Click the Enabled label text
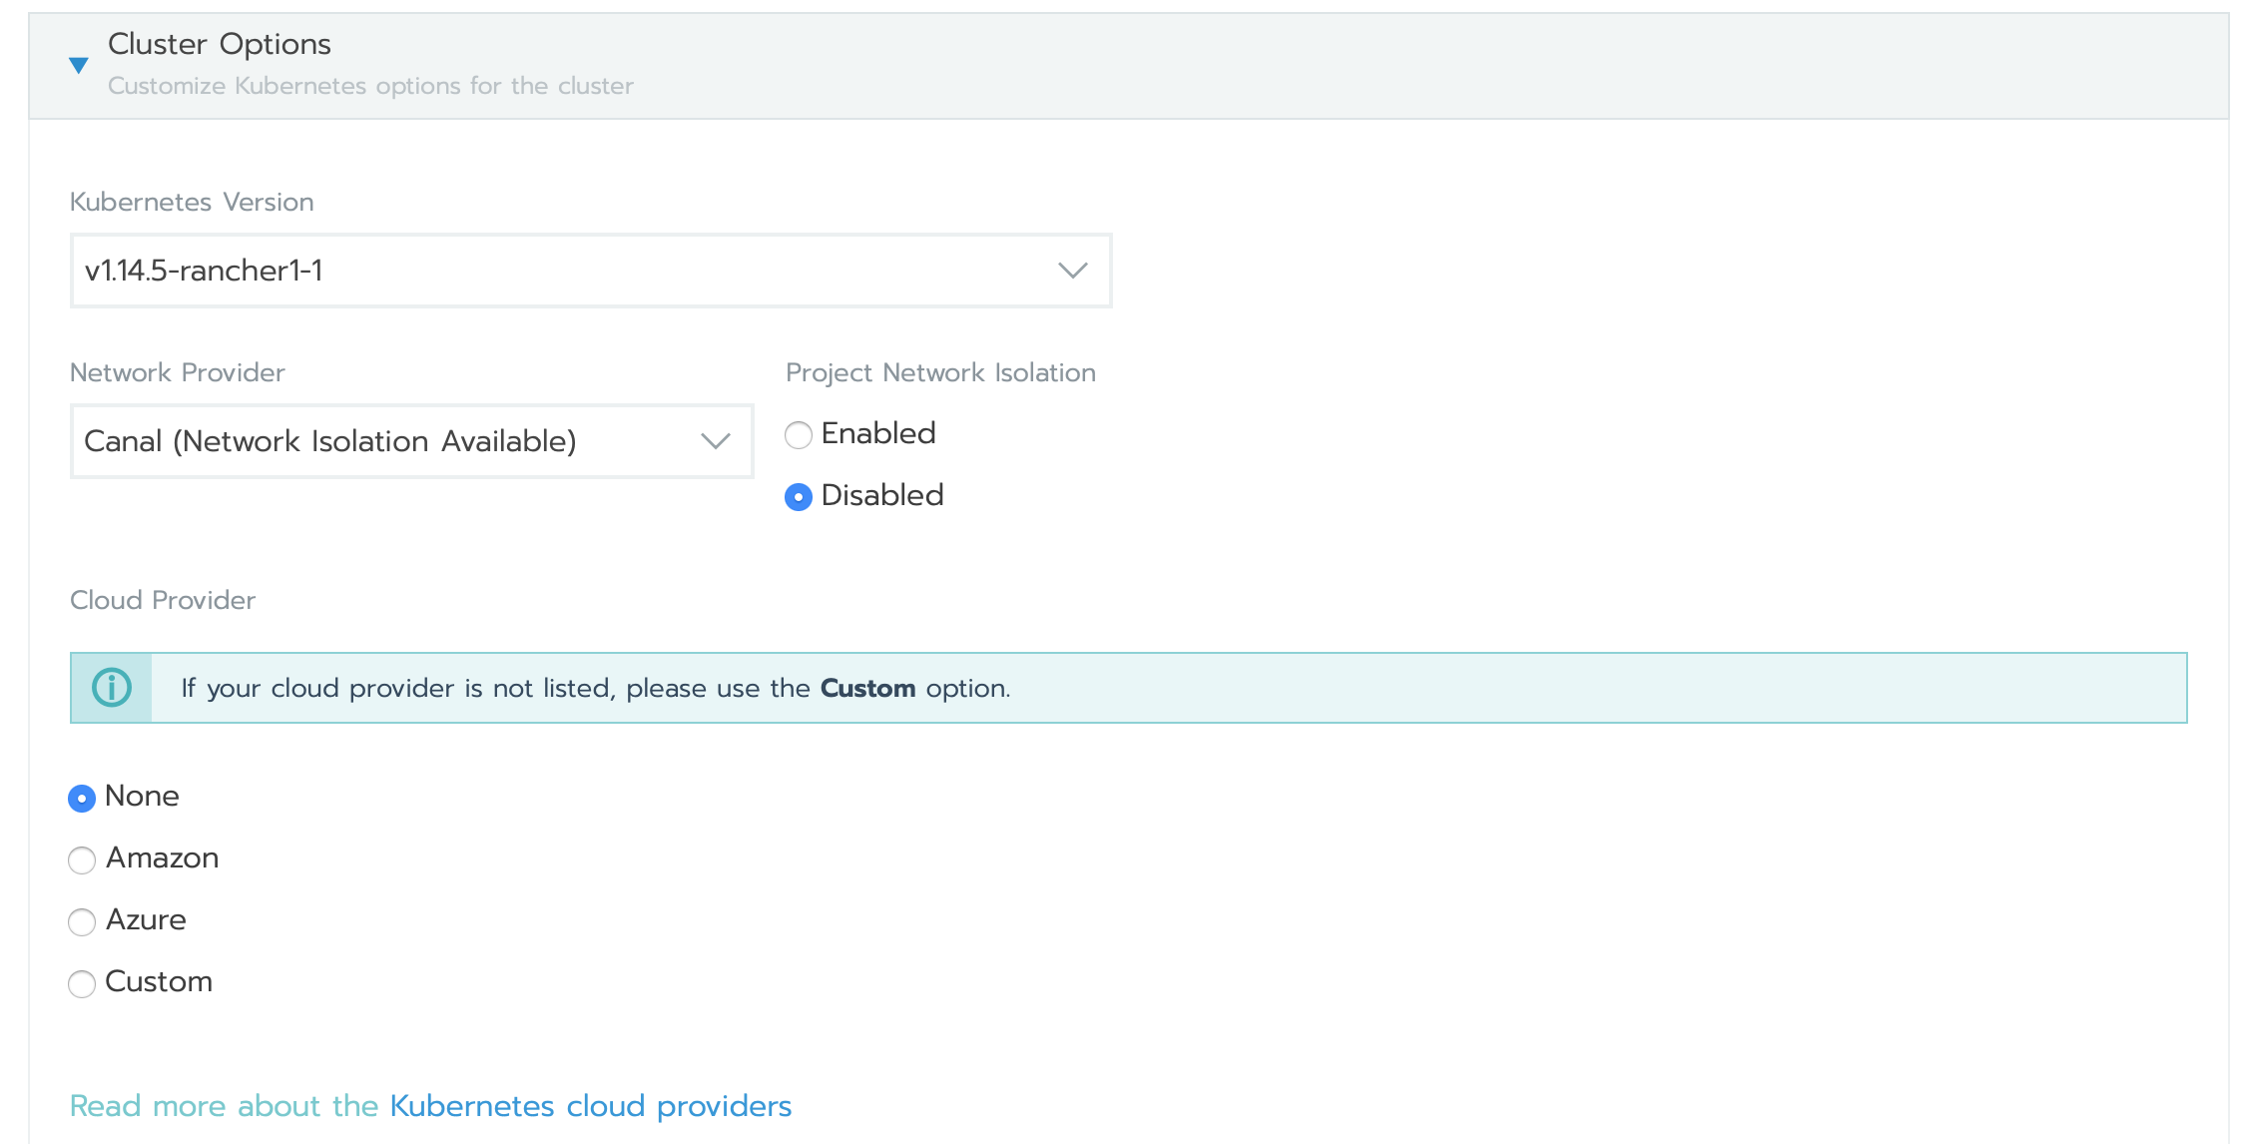The height and width of the screenshot is (1144, 2248). [x=878, y=433]
